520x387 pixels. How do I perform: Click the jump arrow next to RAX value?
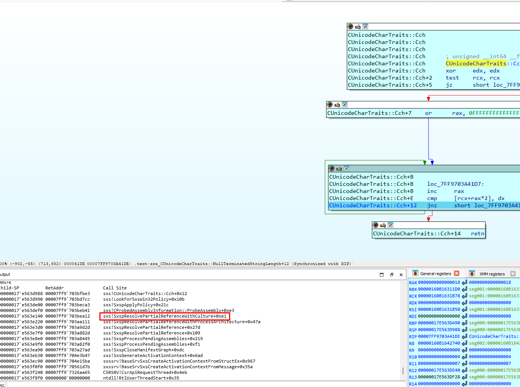(465, 282)
